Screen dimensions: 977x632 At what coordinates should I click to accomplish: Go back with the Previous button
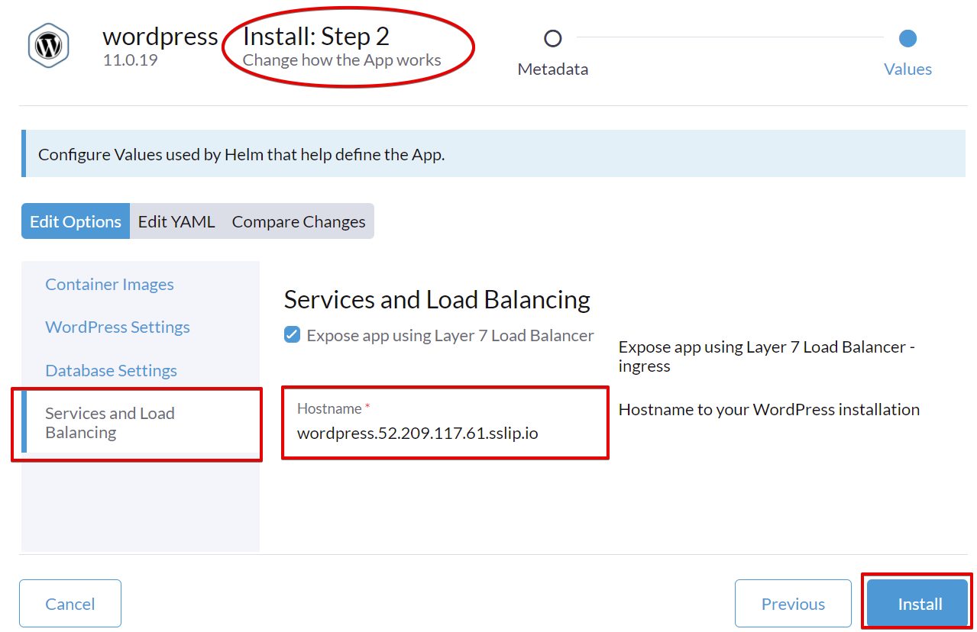pyautogui.click(x=793, y=604)
